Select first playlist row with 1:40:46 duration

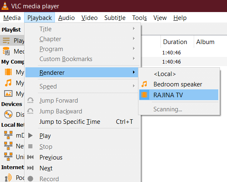[184, 52]
